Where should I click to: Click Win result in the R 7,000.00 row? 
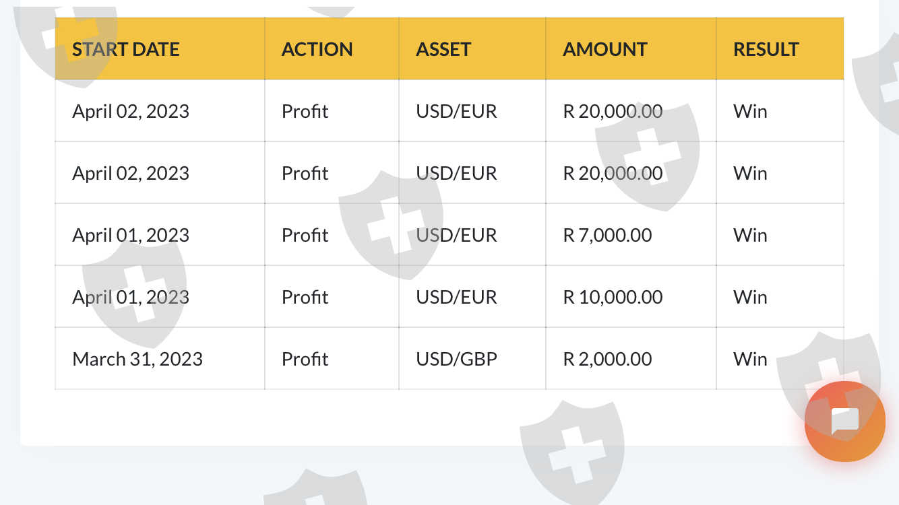click(x=750, y=235)
